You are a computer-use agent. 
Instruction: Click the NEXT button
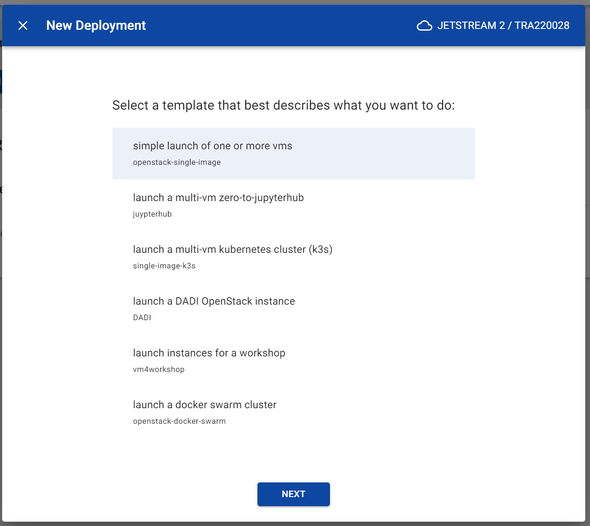tap(294, 494)
